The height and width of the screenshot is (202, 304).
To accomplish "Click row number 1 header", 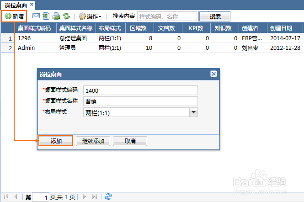I will click(8, 38).
